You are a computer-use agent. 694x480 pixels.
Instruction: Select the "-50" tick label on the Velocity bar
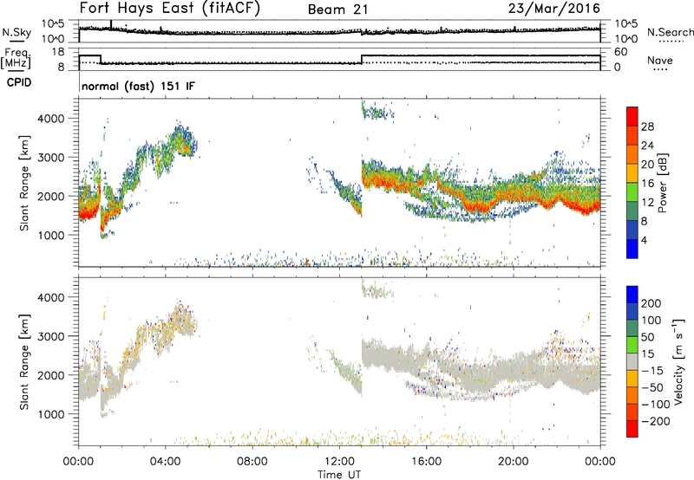652,387
